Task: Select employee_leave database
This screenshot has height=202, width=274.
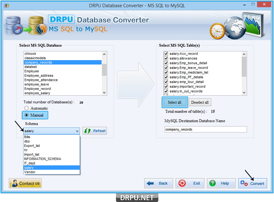Action: pos(63,84)
